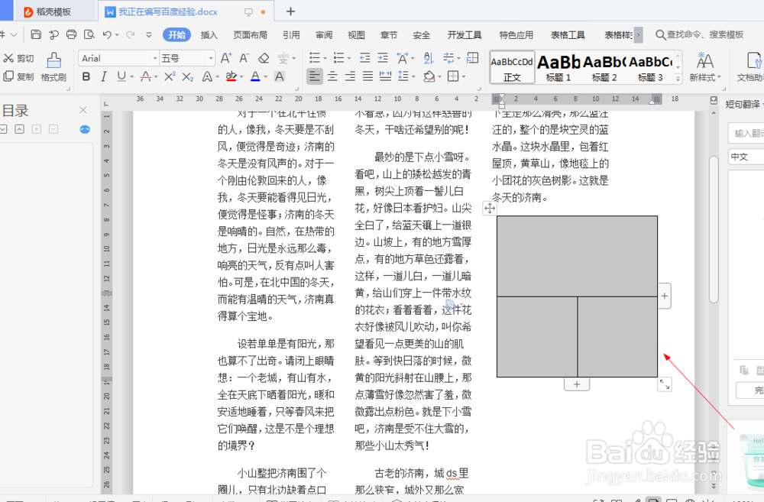This screenshot has height=502, width=764.
Task: Switch to the 审阅 tab
Action: tap(323, 34)
